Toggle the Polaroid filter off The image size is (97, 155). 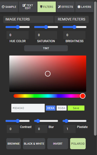(78, 144)
